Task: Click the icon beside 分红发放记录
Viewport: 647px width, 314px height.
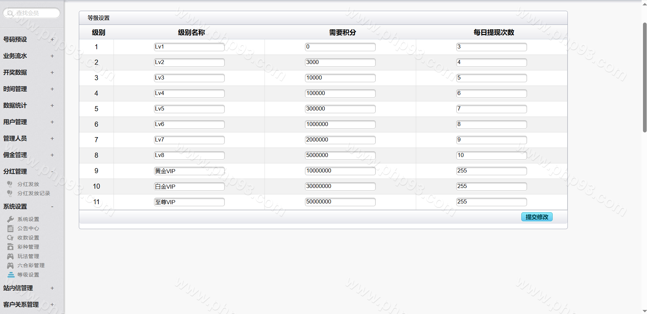Action: (10, 193)
